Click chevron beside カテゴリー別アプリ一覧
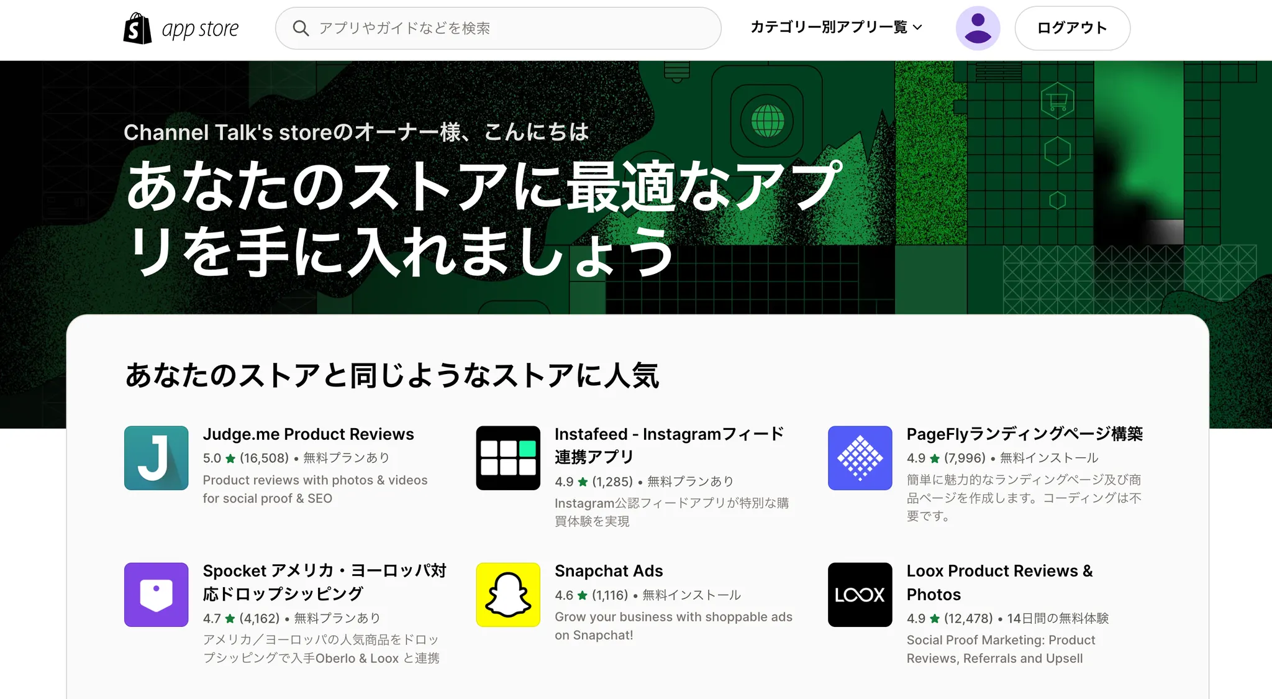The width and height of the screenshot is (1272, 699). coord(917,27)
